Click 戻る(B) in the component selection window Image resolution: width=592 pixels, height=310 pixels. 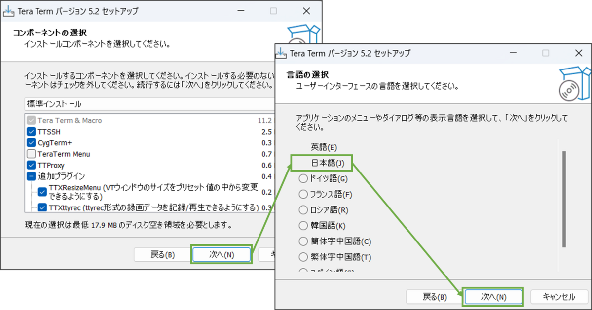(163, 255)
